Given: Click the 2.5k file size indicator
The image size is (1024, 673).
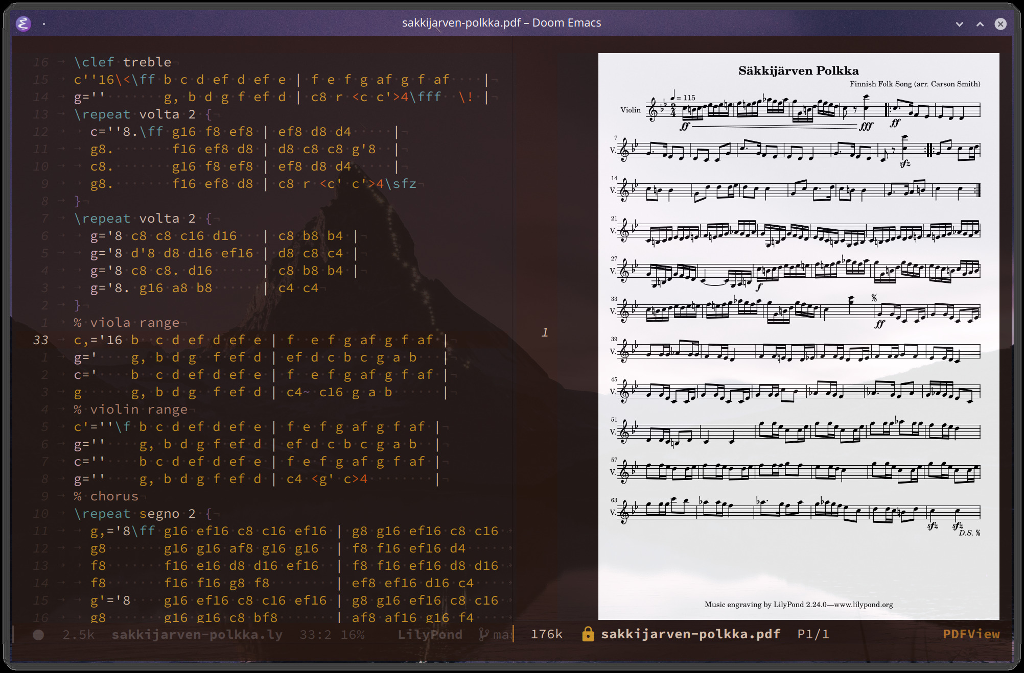Looking at the screenshot, I should (x=79, y=635).
